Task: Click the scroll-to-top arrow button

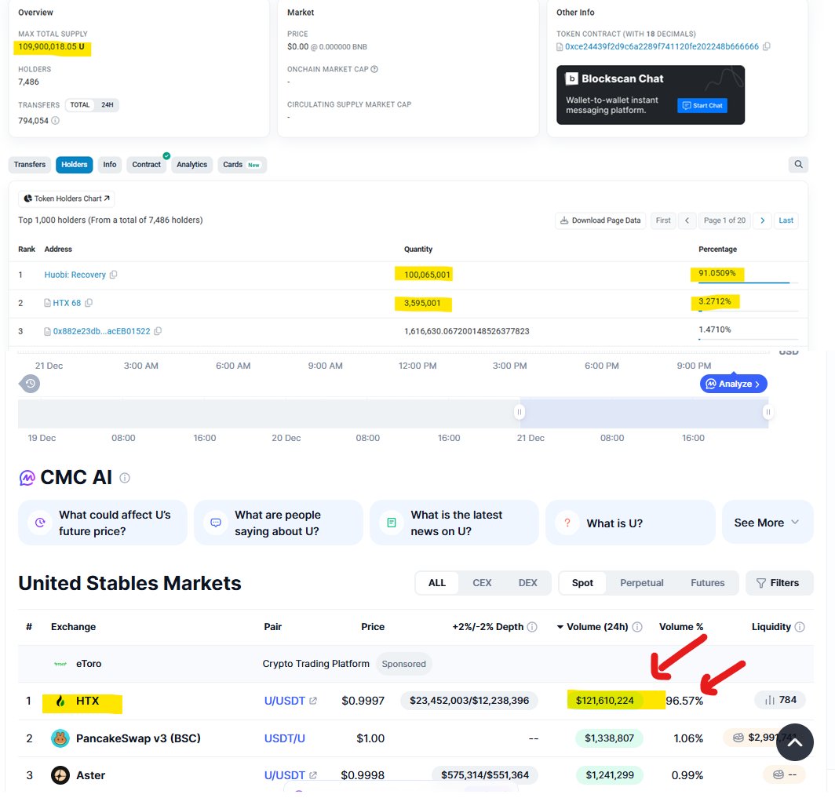Action: tap(794, 742)
